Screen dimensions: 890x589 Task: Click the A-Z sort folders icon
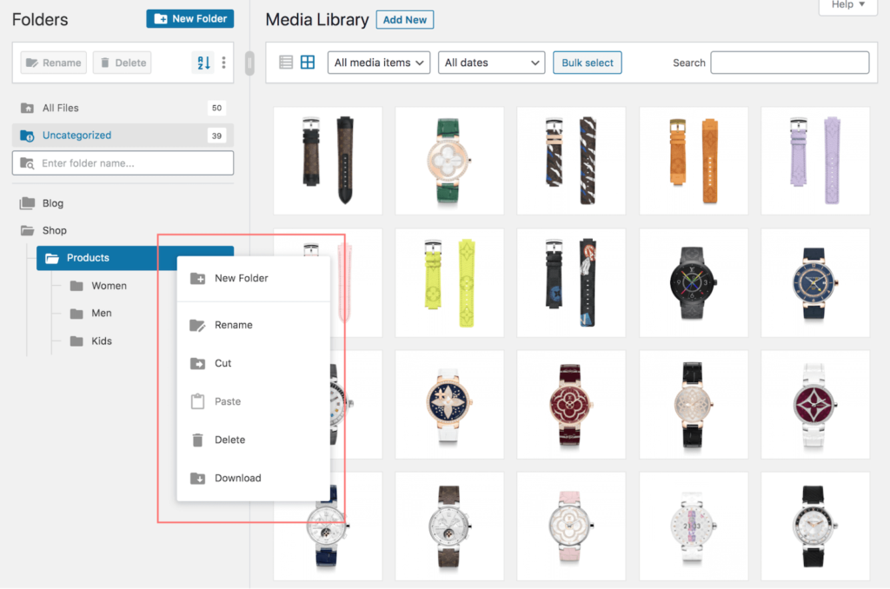point(202,63)
